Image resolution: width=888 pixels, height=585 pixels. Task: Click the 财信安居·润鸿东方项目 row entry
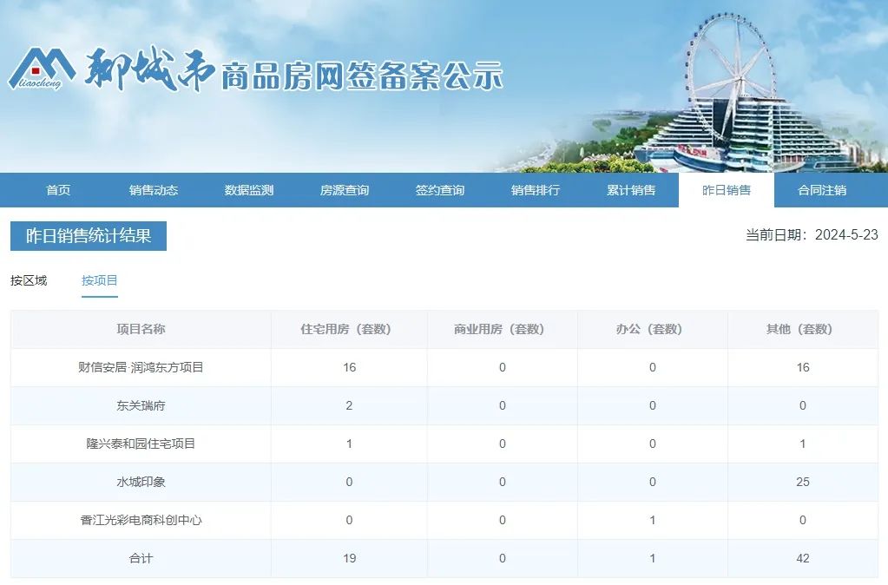140,367
